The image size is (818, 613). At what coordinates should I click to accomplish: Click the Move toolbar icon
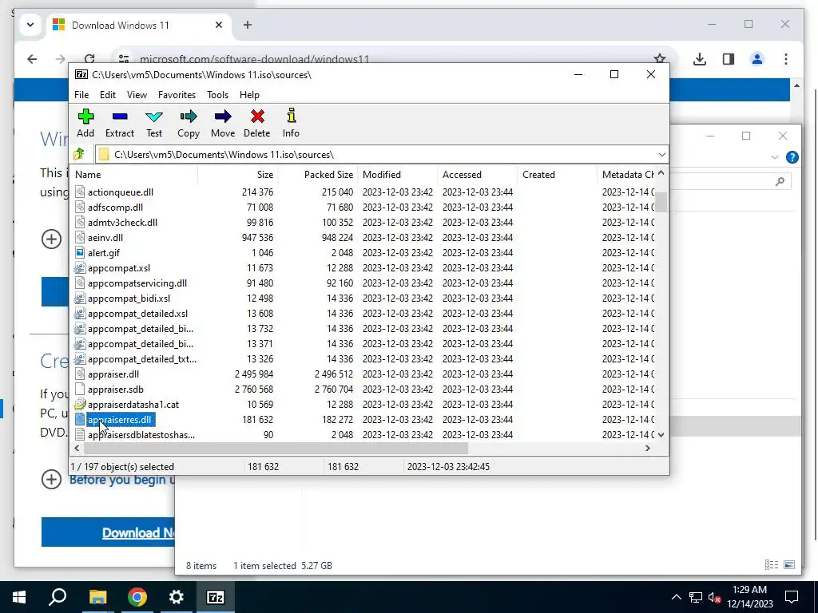[223, 123]
